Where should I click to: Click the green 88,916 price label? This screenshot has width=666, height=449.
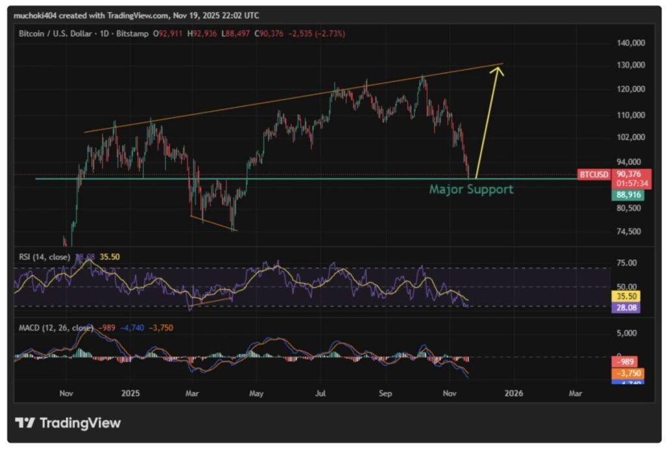click(x=626, y=194)
